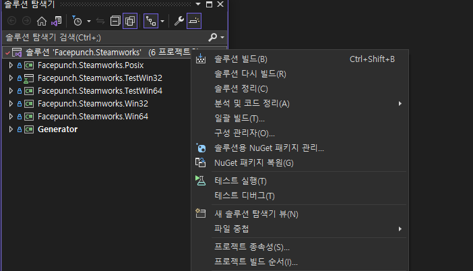Select Facepunch.Steamworks.Win32 project name
The height and width of the screenshot is (271, 473).
click(93, 104)
